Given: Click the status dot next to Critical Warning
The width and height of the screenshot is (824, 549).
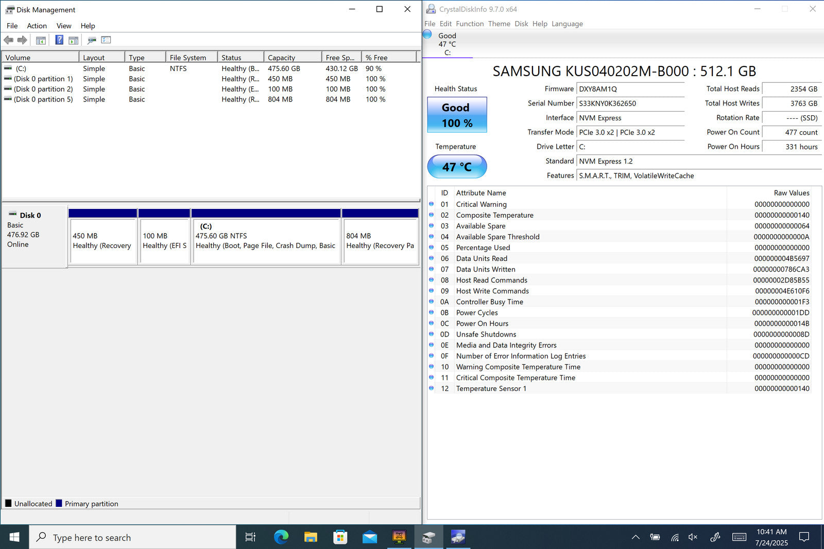Looking at the screenshot, I should pos(432,204).
